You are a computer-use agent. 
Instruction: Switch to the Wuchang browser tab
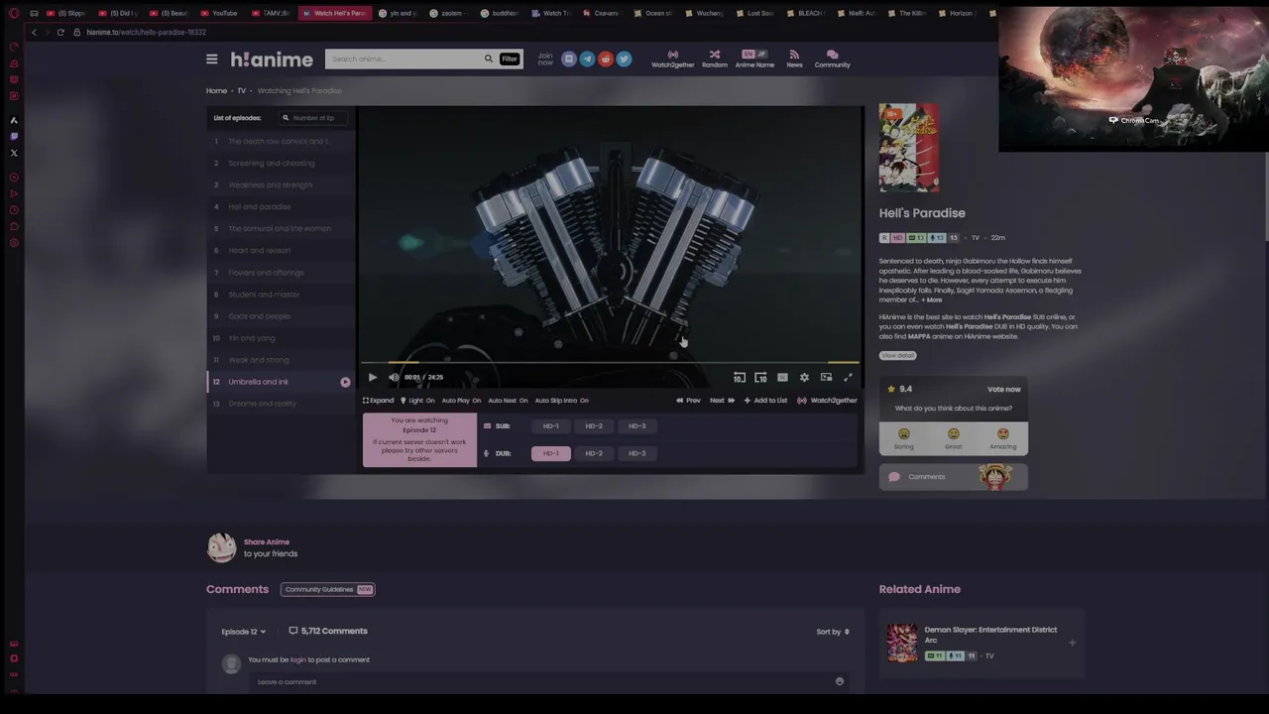pyautogui.click(x=705, y=13)
